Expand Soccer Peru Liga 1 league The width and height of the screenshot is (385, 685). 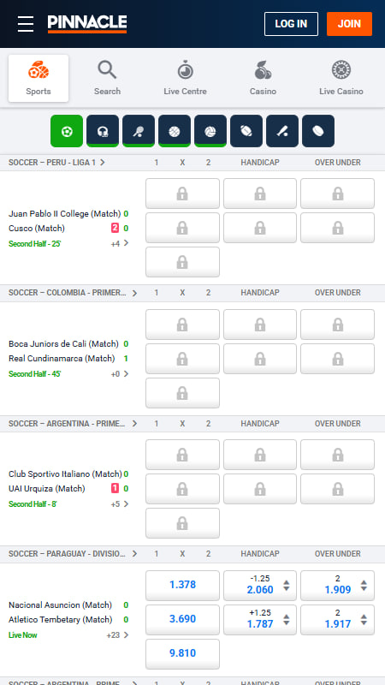coord(56,163)
